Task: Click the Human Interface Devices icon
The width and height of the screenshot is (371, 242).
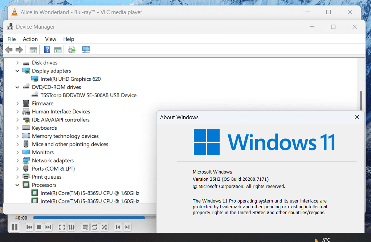Action: coord(26,112)
